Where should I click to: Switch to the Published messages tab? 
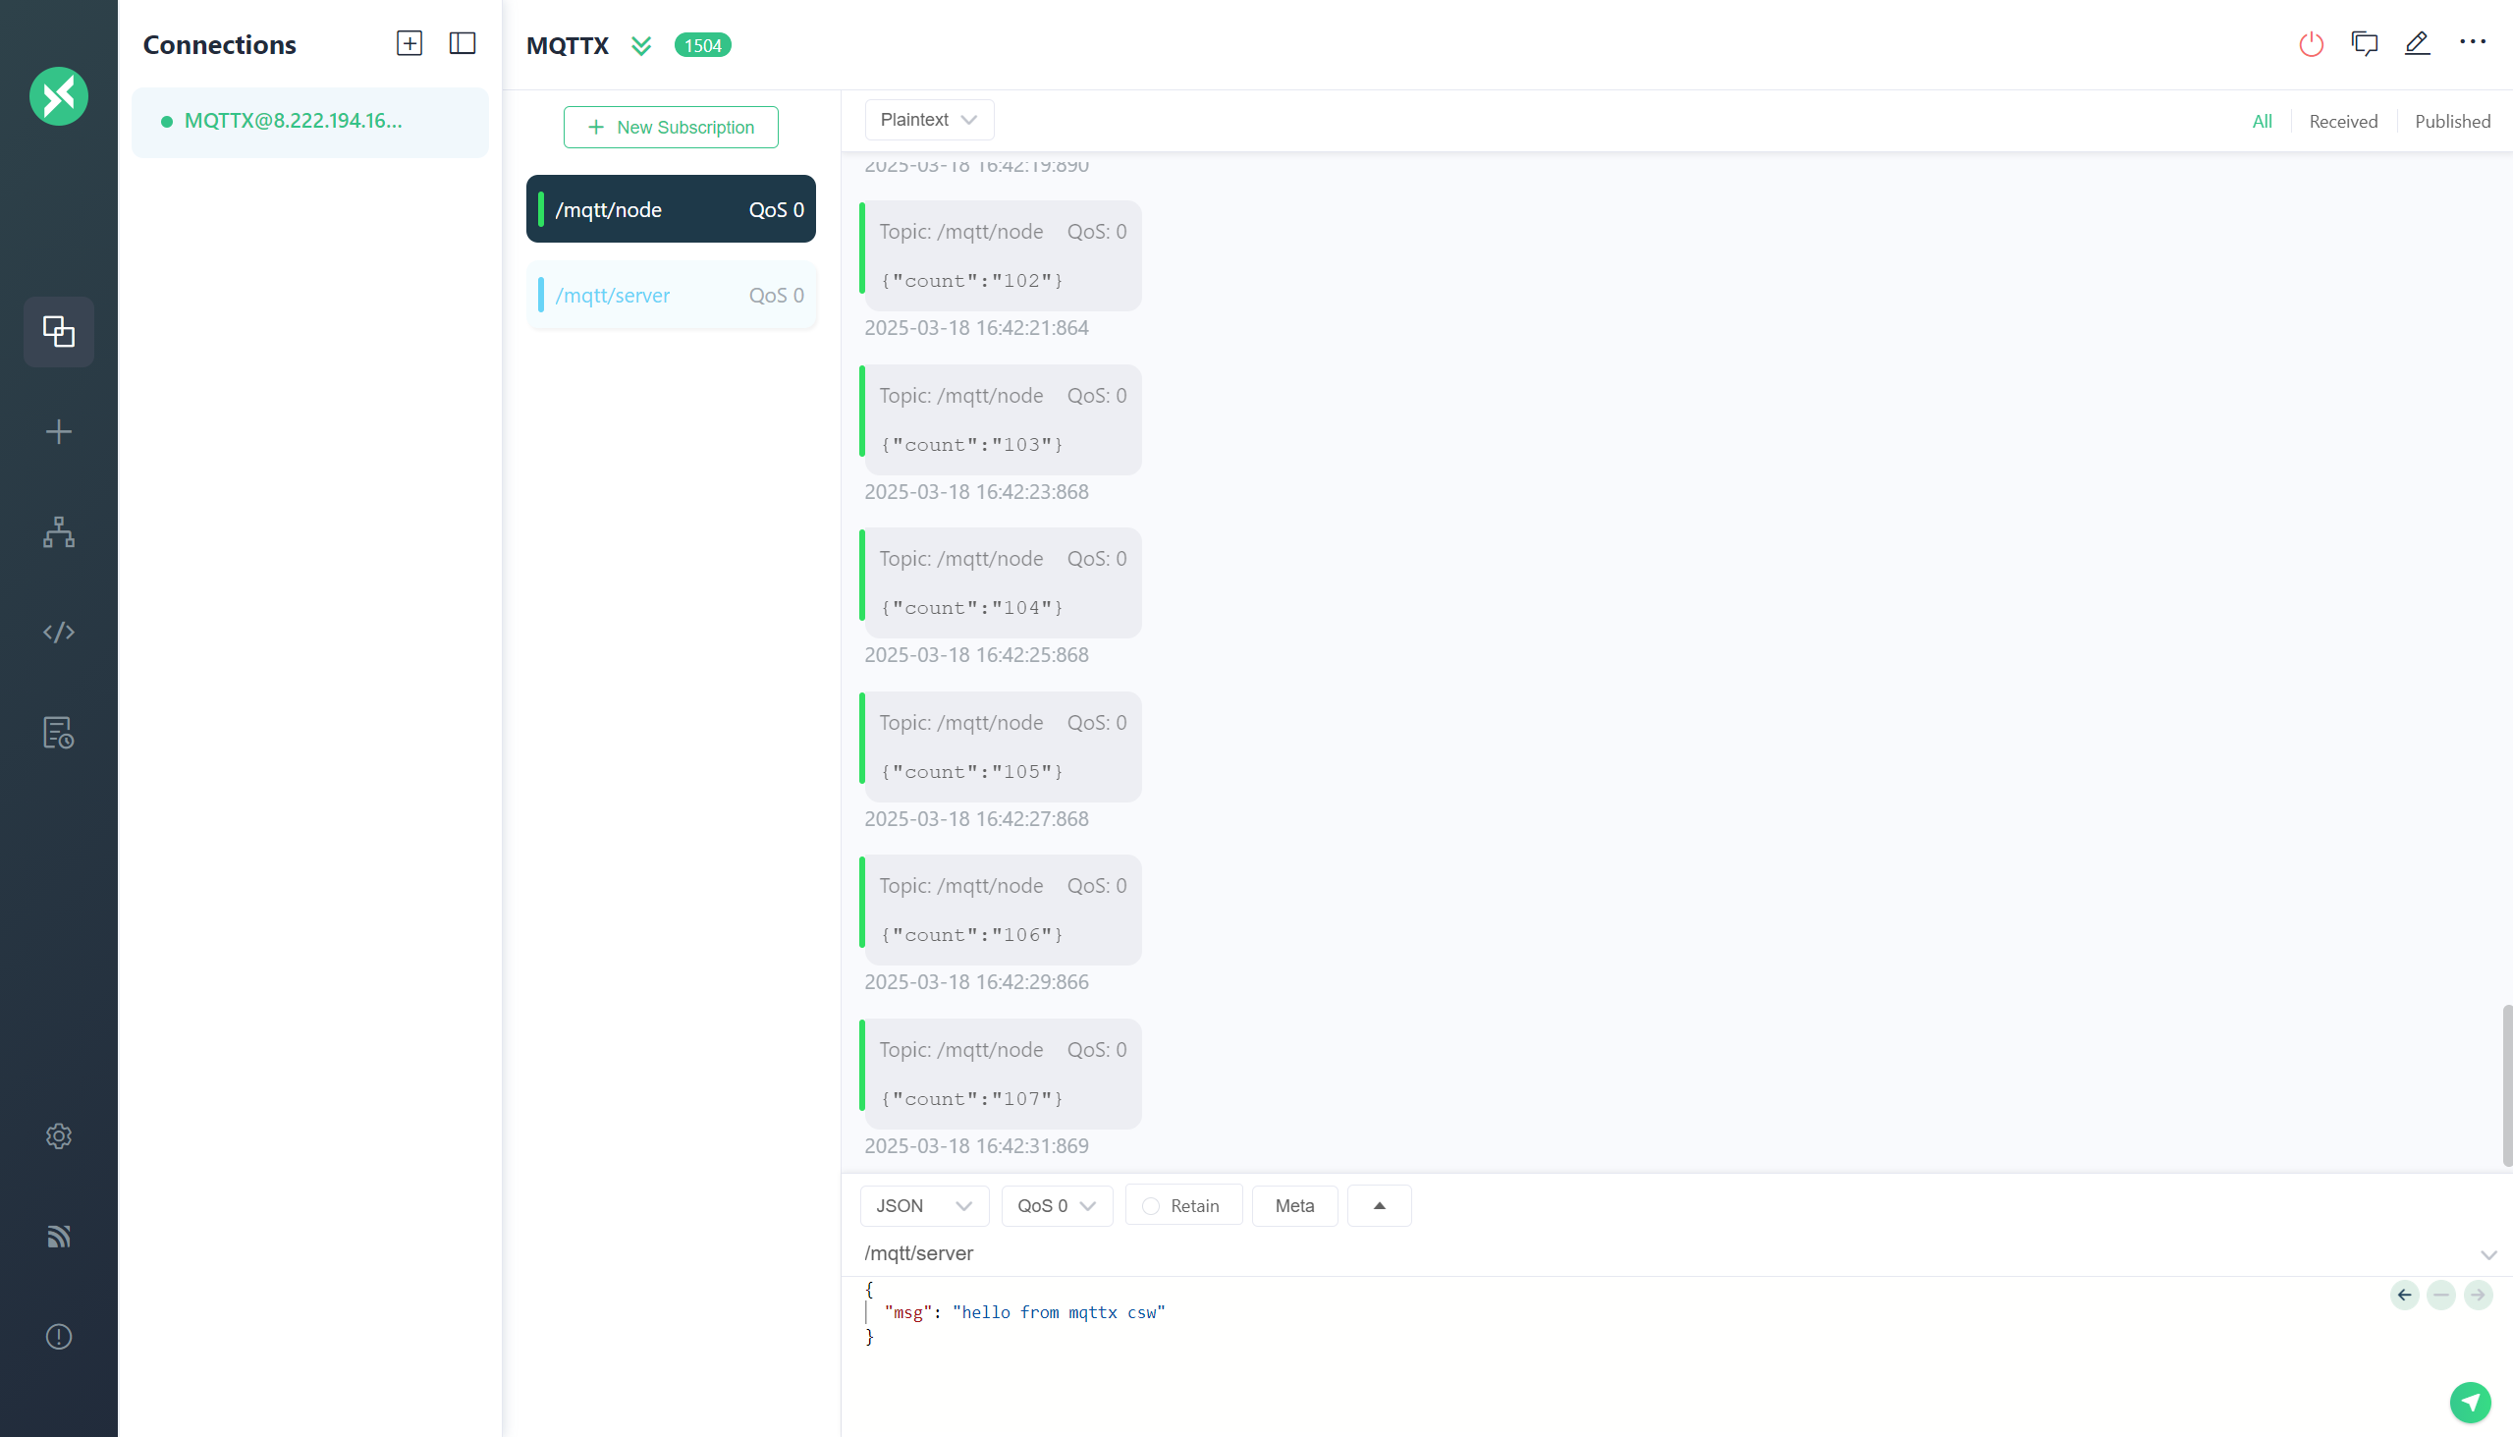2452,122
